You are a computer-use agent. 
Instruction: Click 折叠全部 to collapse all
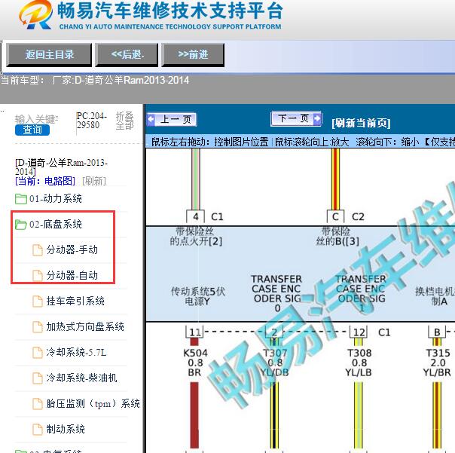point(125,121)
